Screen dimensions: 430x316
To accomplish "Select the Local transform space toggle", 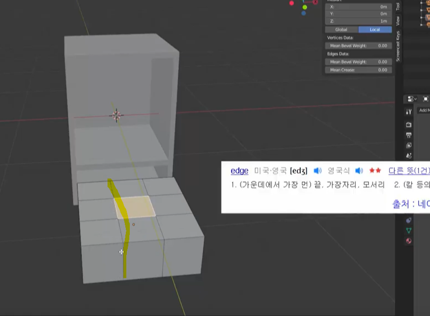I will tap(375, 29).
